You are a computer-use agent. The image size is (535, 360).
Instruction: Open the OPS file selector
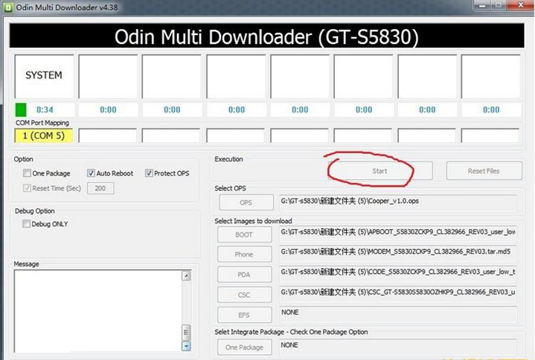(246, 202)
